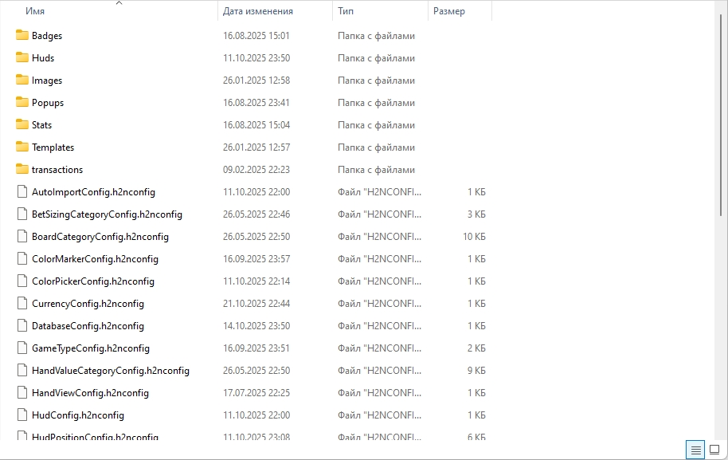This screenshot has width=728, height=460.
Task: Select BoardCategoryConfig.h2nconfig file entry
Action: 100,237
